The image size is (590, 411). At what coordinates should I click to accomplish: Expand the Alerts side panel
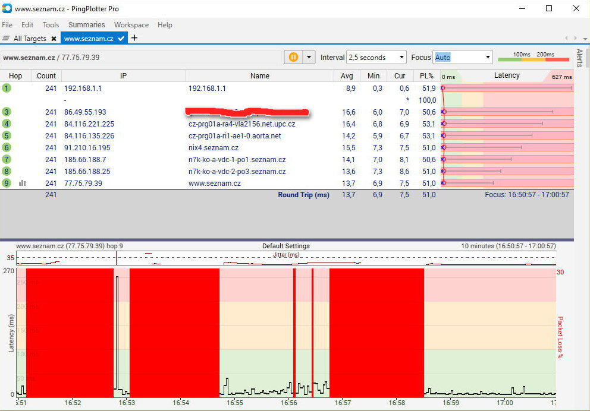[579, 58]
